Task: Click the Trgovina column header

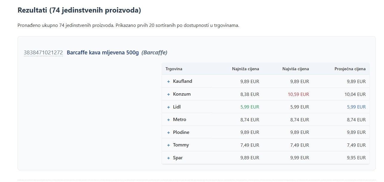Action: 174,69
